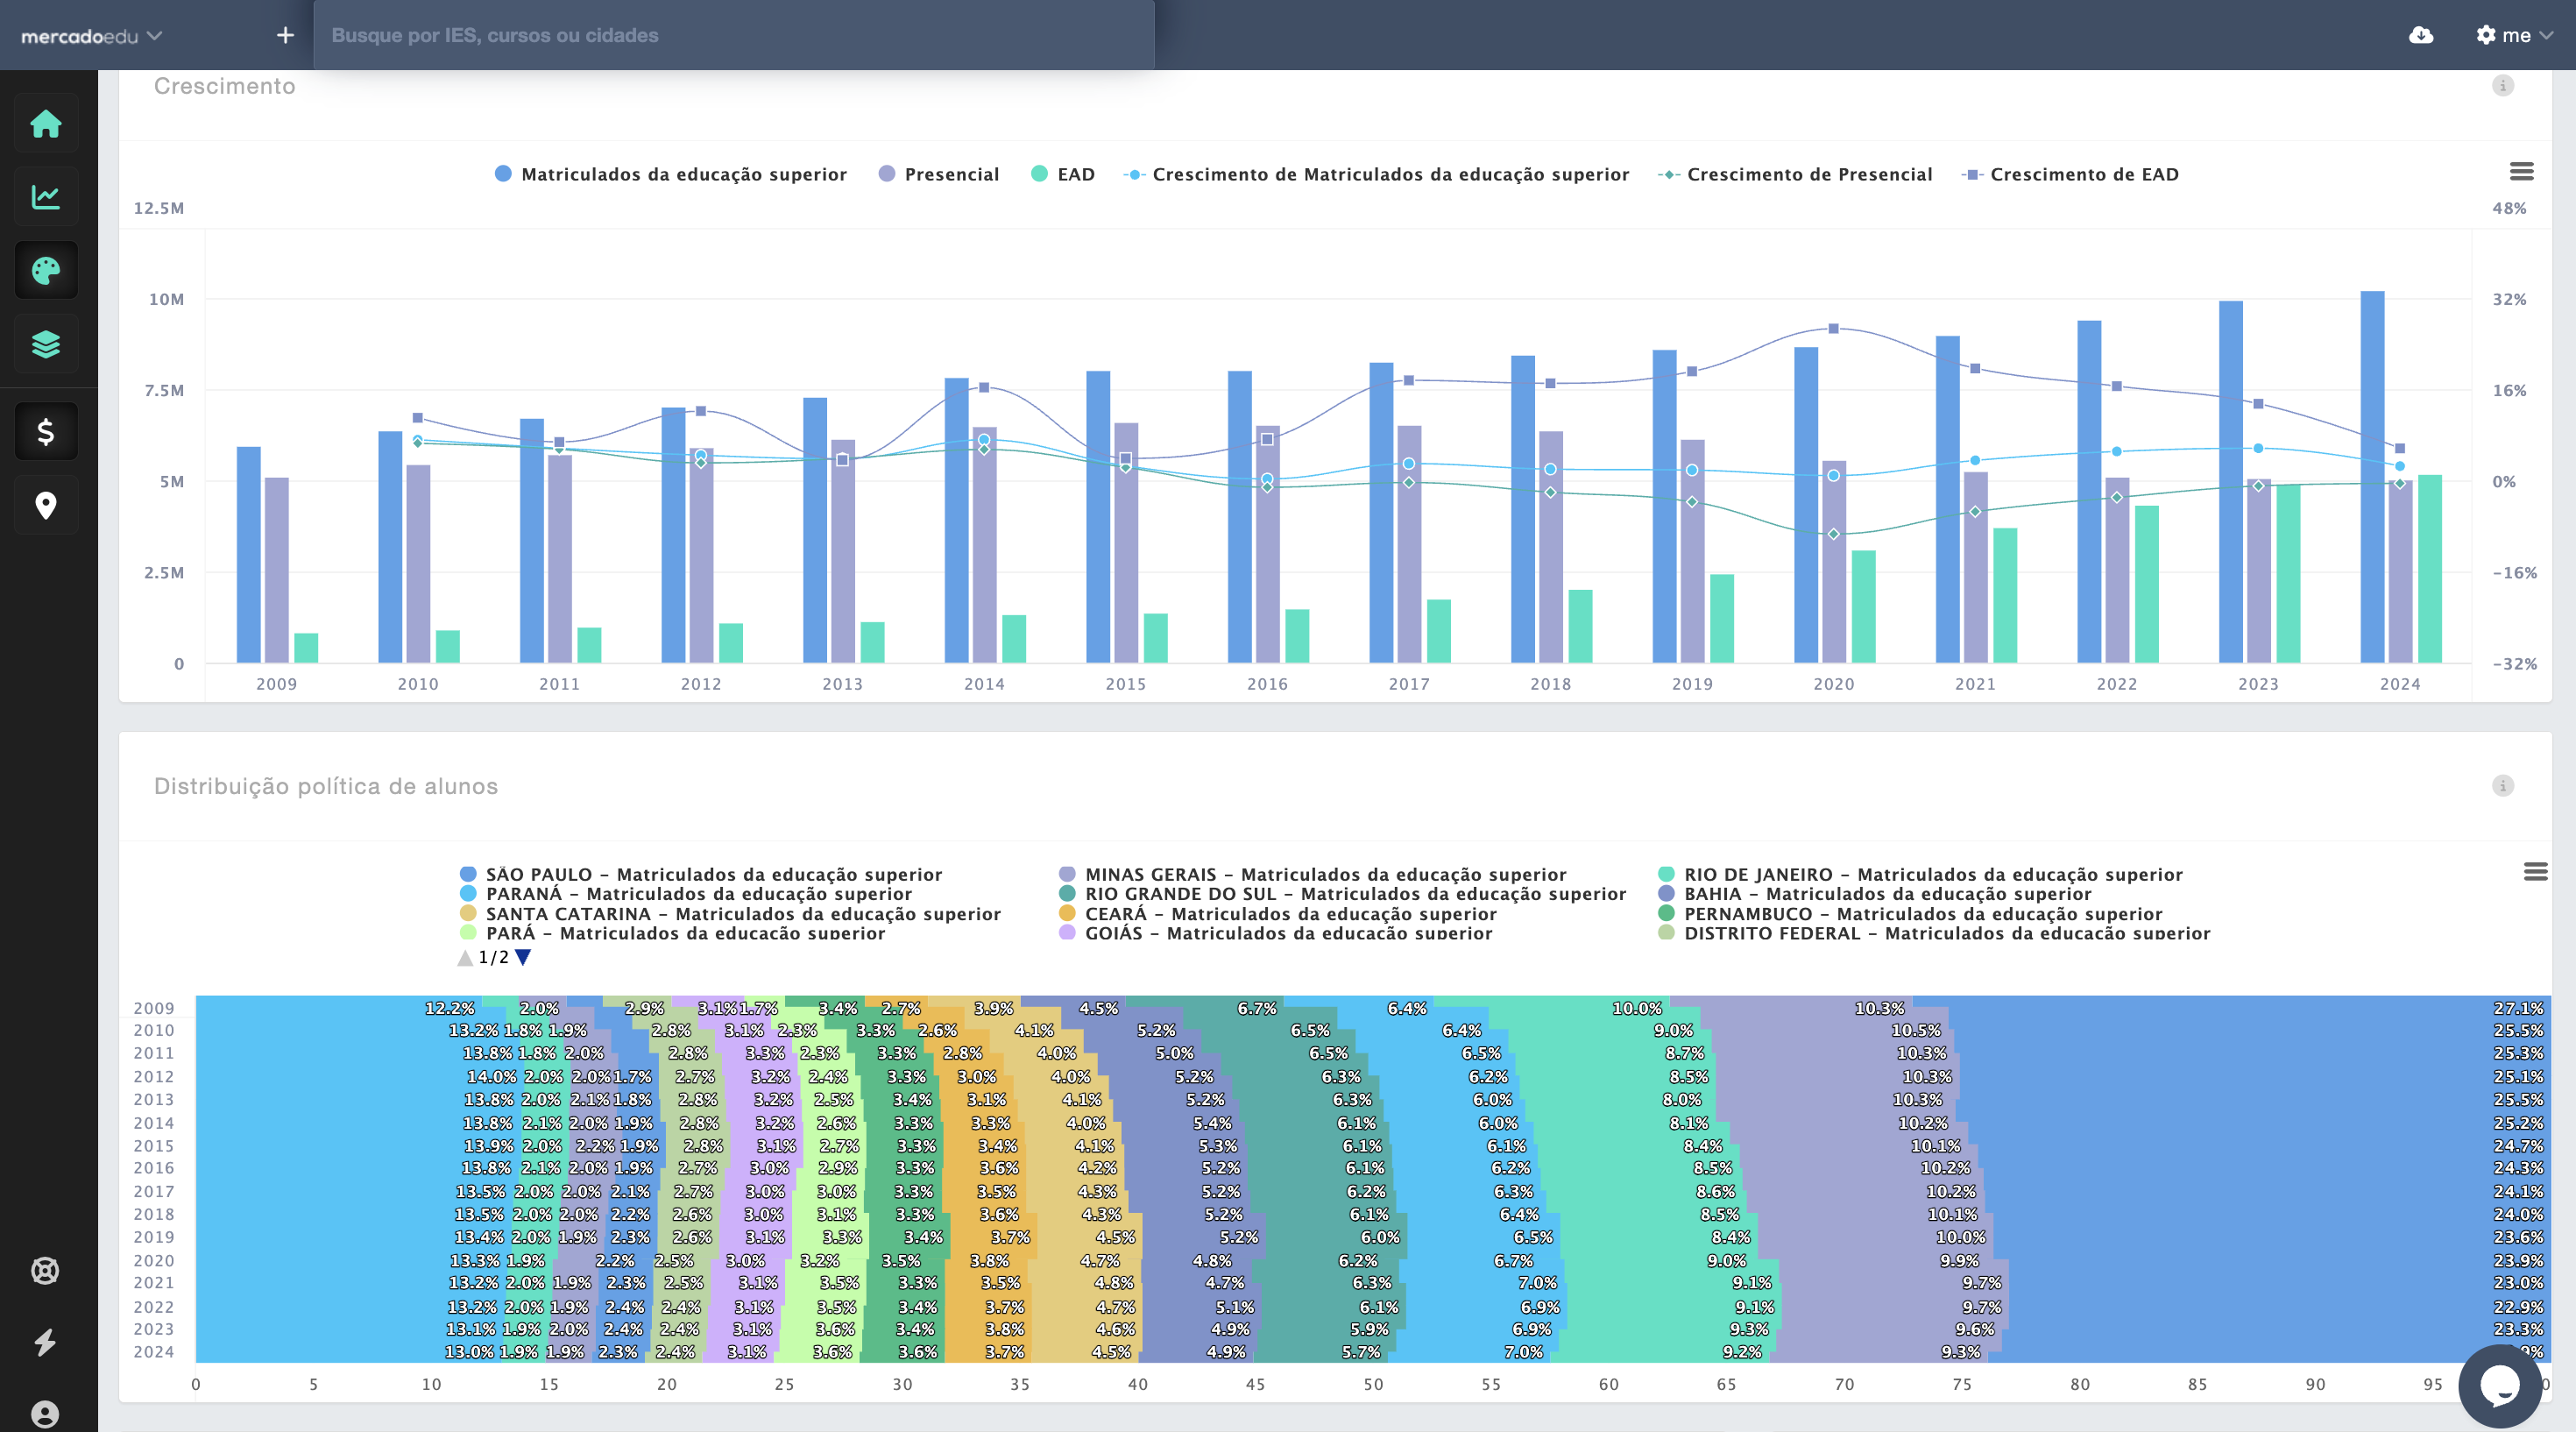Click Distribuição política de alunos title

[326, 786]
